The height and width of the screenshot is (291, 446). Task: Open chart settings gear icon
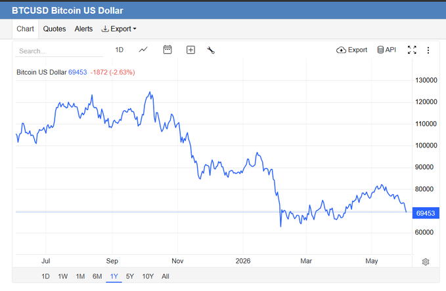tap(426, 262)
